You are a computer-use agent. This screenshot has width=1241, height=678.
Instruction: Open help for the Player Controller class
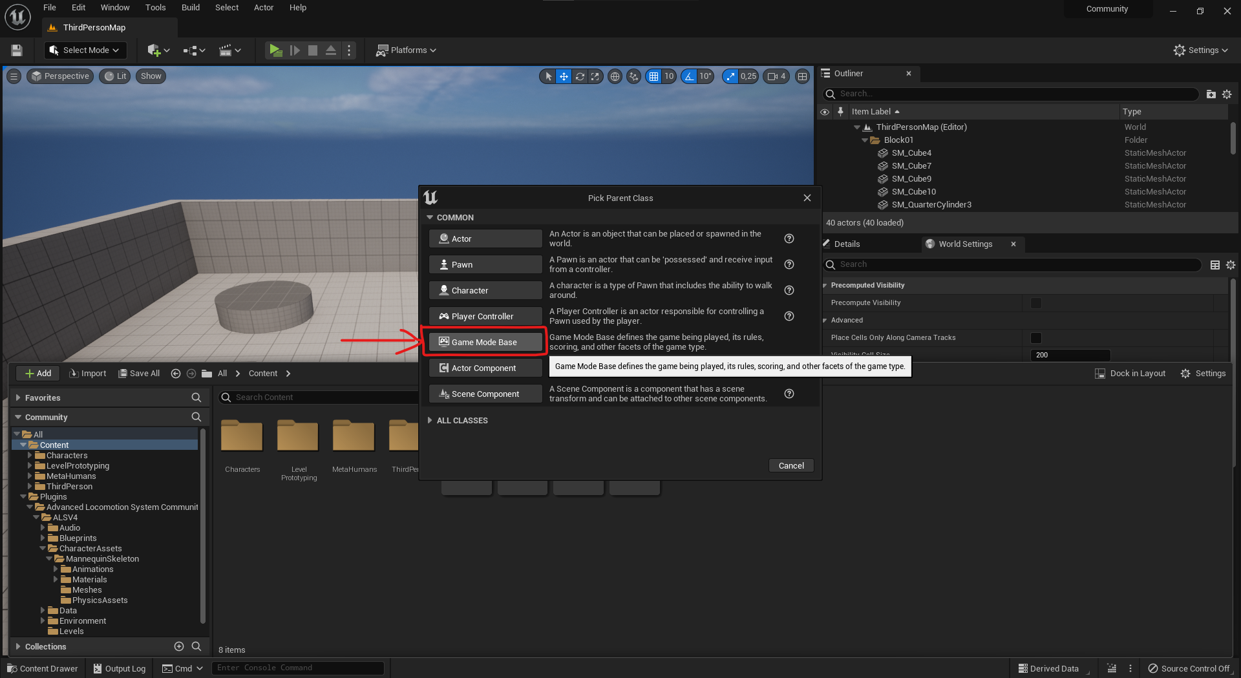(x=789, y=316)
